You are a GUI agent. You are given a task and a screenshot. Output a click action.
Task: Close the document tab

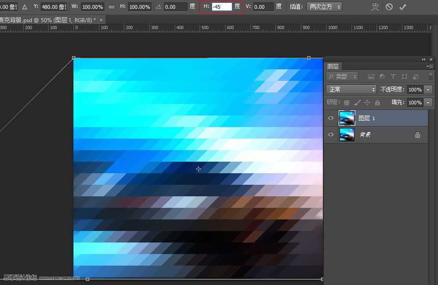(x=101, y=19)
